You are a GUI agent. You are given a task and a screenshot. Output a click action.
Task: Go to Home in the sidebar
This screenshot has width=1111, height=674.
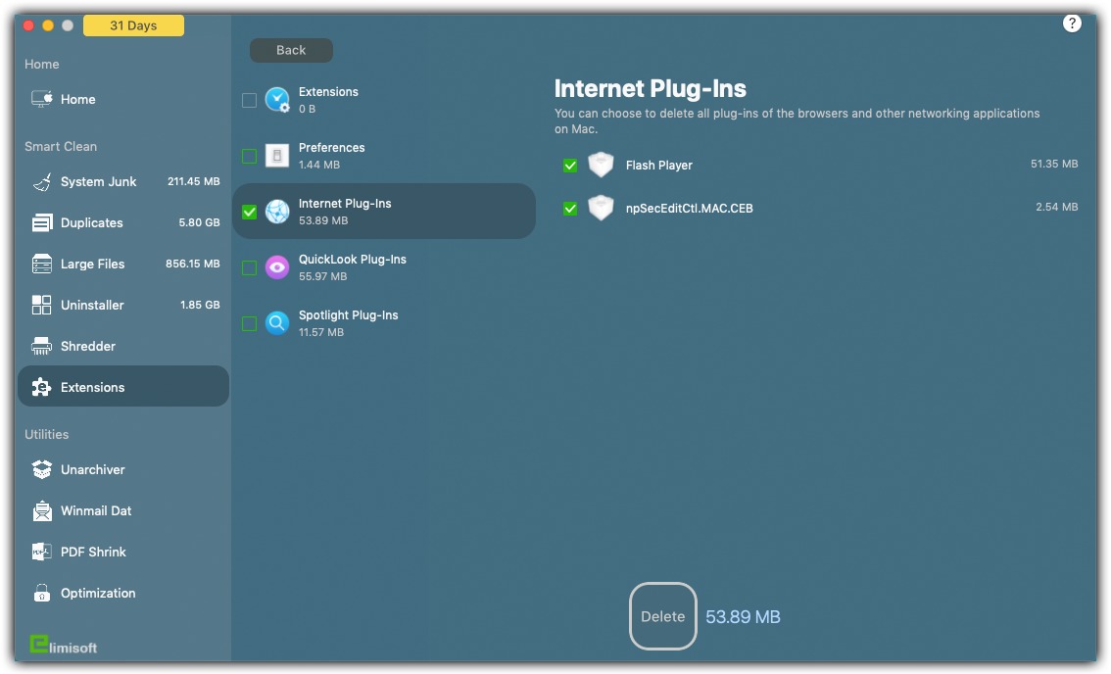pos(77,100)
